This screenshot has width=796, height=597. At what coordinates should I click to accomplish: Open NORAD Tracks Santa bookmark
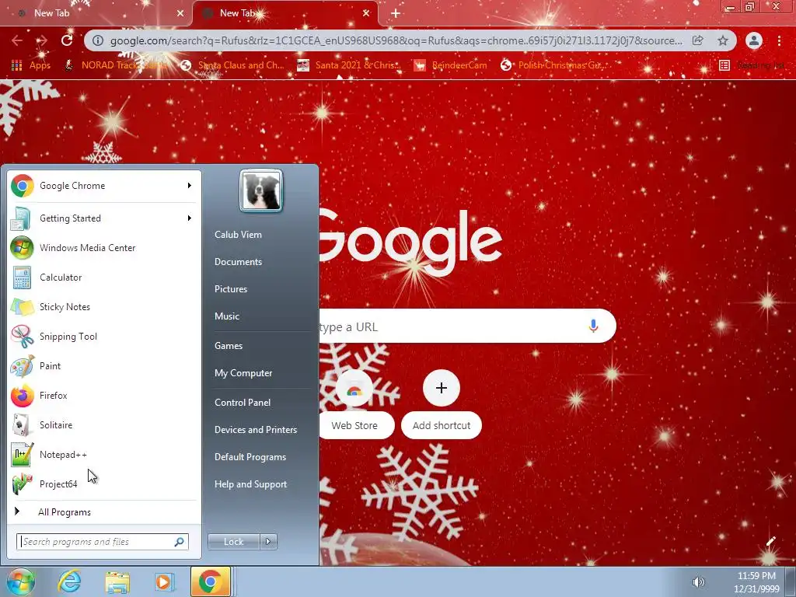pos(116,65)
